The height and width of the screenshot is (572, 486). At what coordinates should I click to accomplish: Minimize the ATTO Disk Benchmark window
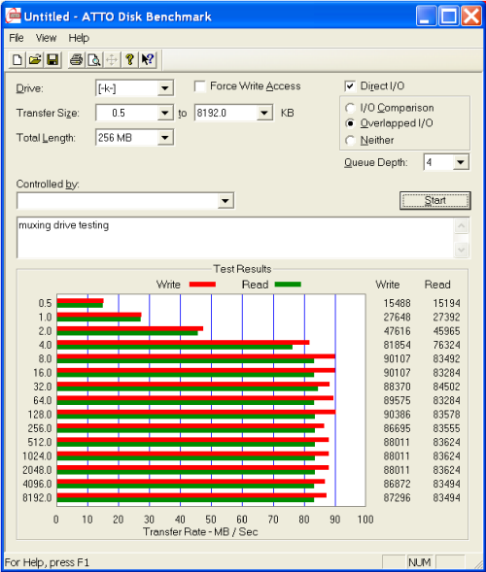426,17
